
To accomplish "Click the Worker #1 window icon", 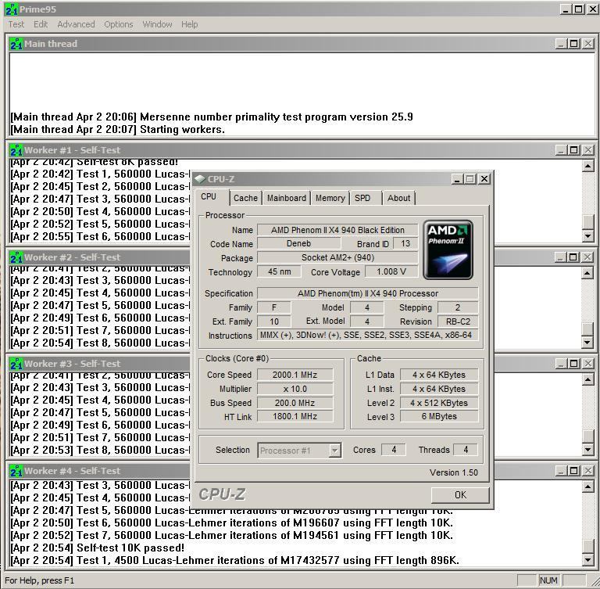I will tap(16, 150).
